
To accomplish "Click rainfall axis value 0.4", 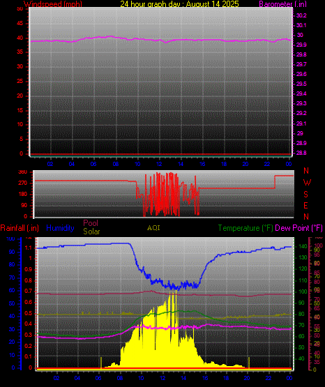I will (29, 324).
